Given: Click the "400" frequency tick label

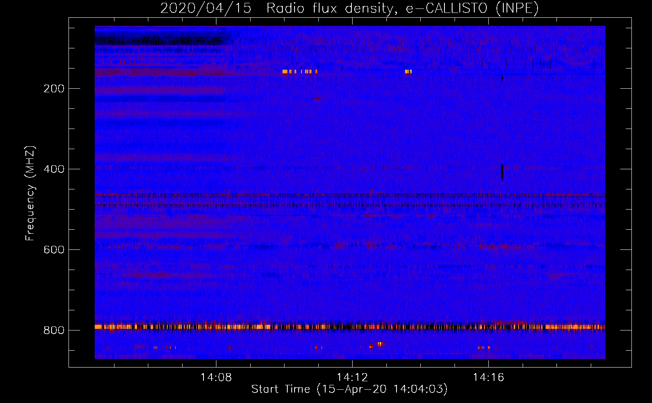Looking at the screenshot, I should (x=54, y=169).
